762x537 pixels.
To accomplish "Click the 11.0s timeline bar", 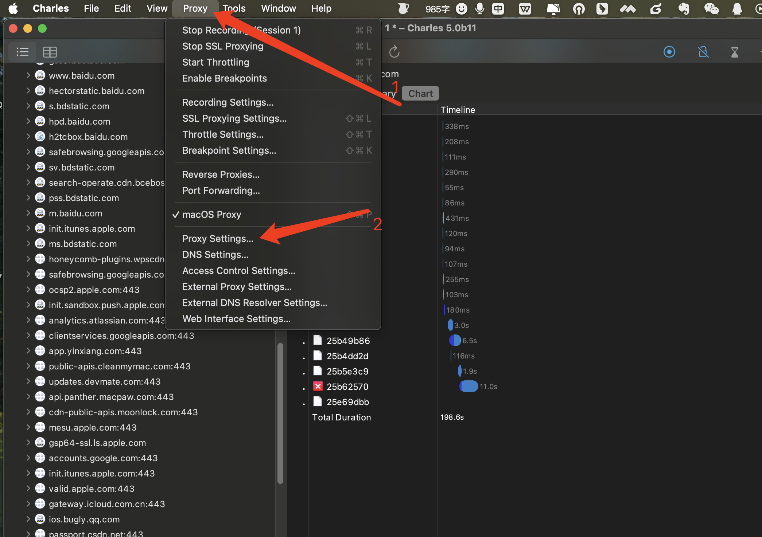I will [469, 386].
